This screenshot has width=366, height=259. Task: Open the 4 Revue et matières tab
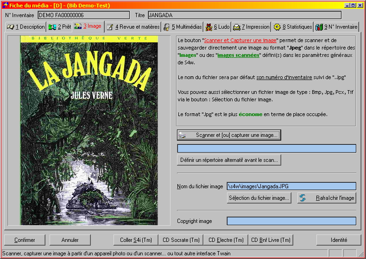[x=133, y=27]
